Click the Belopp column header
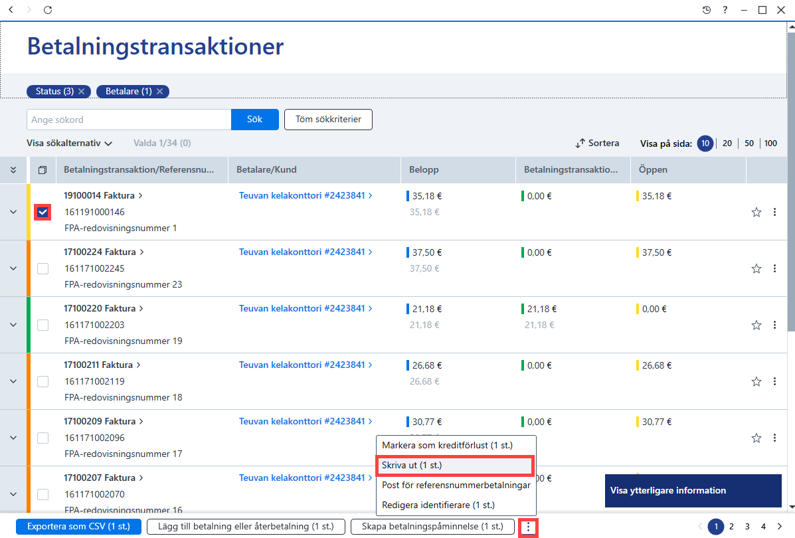The width and height of the screenshot is (795, 538). pos(458,170)
